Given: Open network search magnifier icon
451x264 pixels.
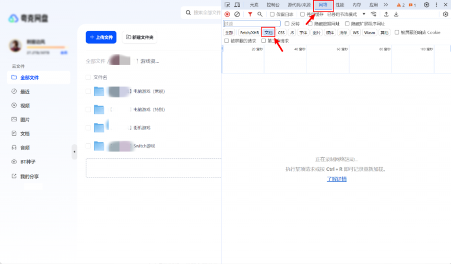Looking at the screenshot, I should (260, 14).
